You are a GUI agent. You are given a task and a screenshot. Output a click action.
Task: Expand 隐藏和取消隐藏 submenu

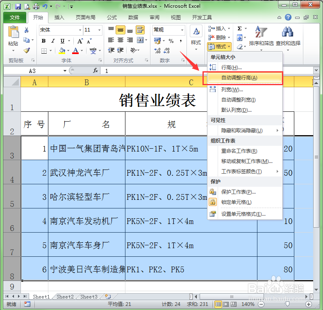[x=245, y=131]
